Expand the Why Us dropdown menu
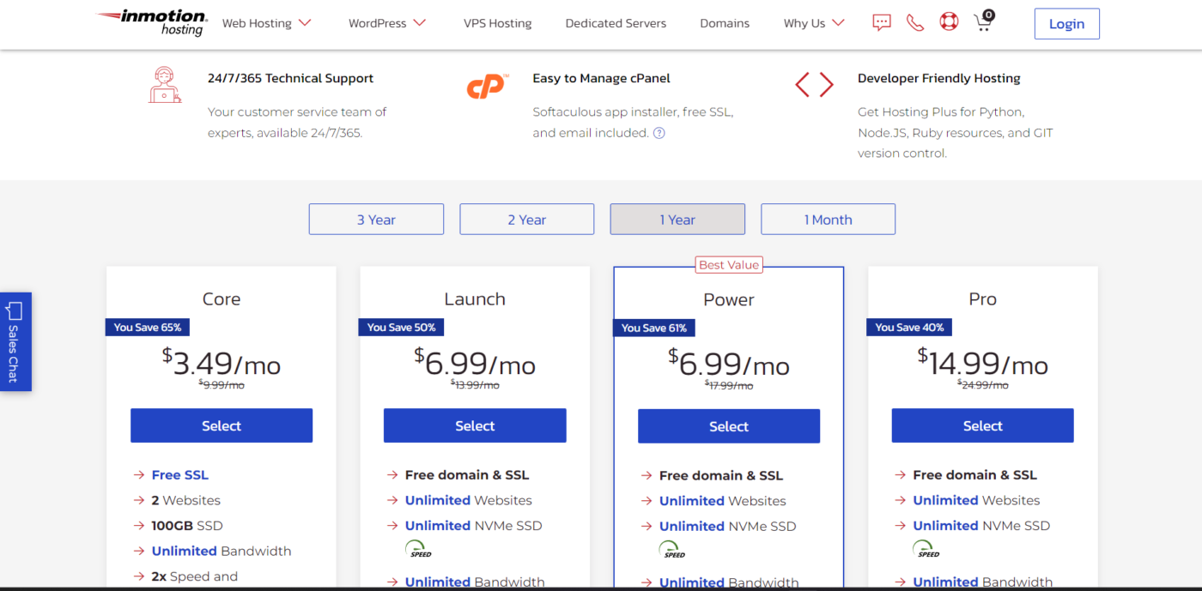 tap(814, 23)
